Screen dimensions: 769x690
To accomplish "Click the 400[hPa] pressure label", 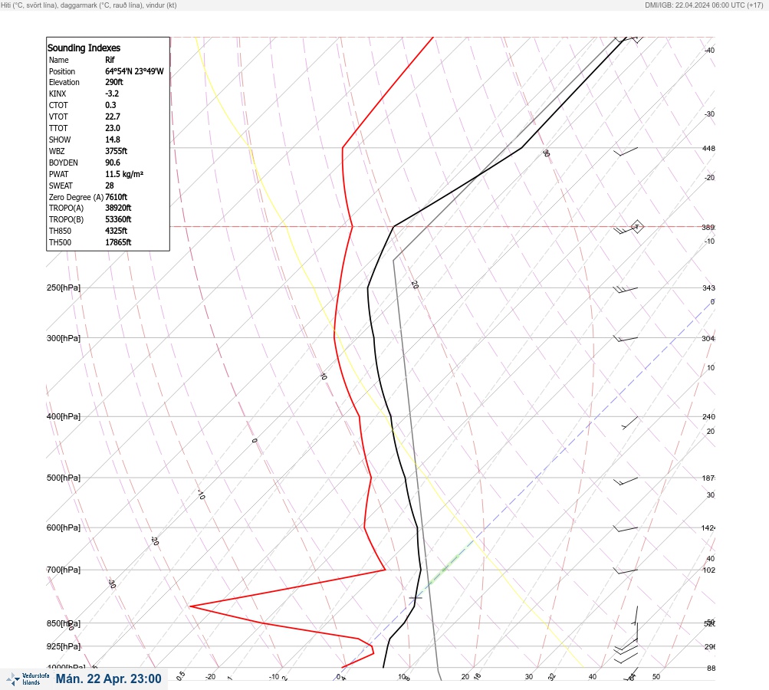I will point(64,417).
